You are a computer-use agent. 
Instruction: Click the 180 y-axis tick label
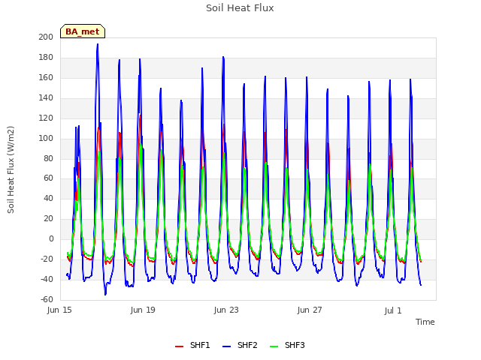pos(46,57)
